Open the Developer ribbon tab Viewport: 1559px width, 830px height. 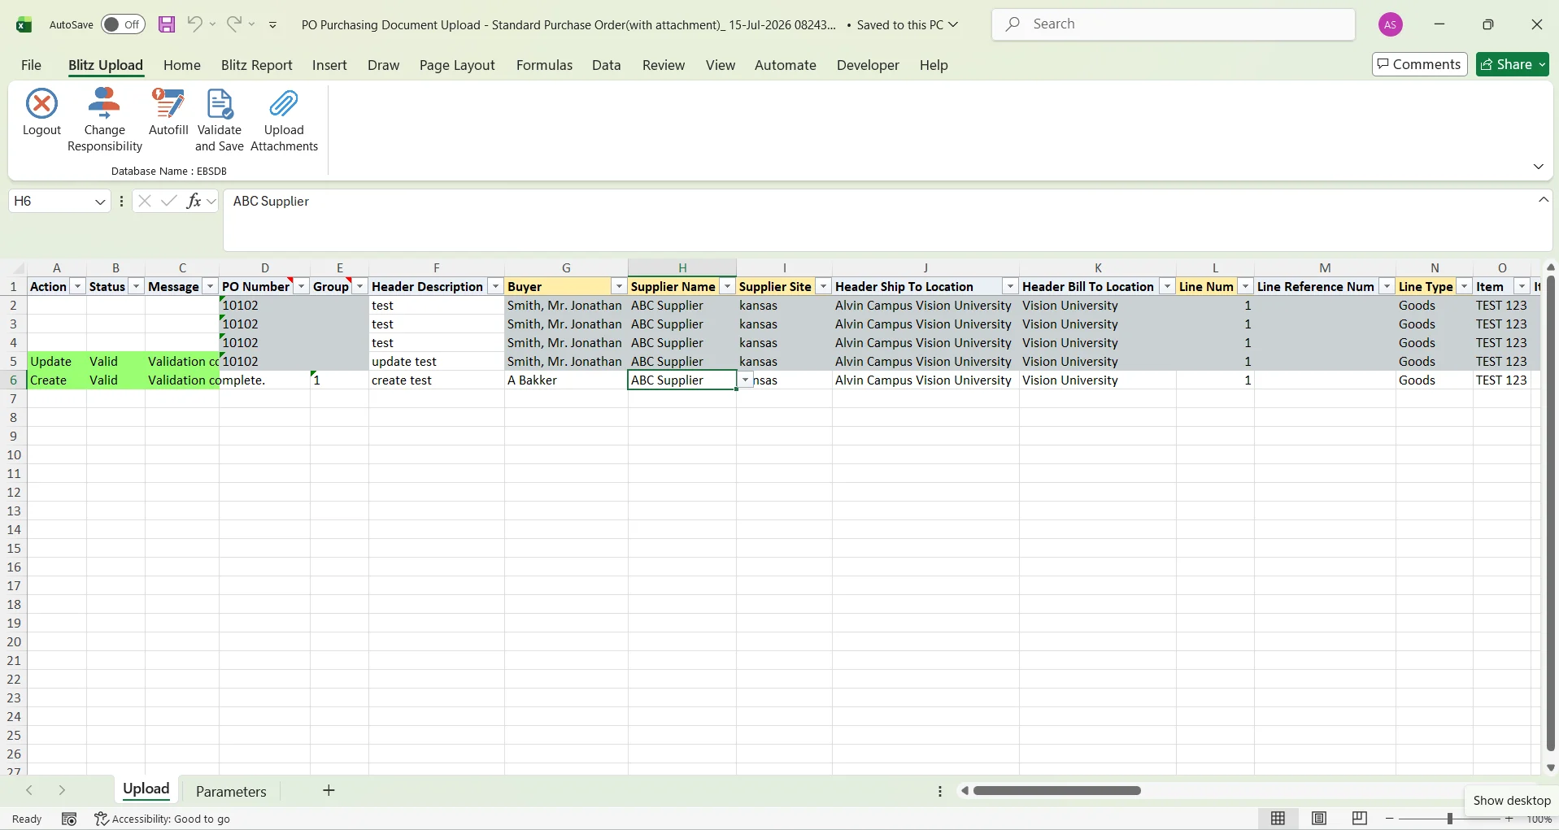868,65
